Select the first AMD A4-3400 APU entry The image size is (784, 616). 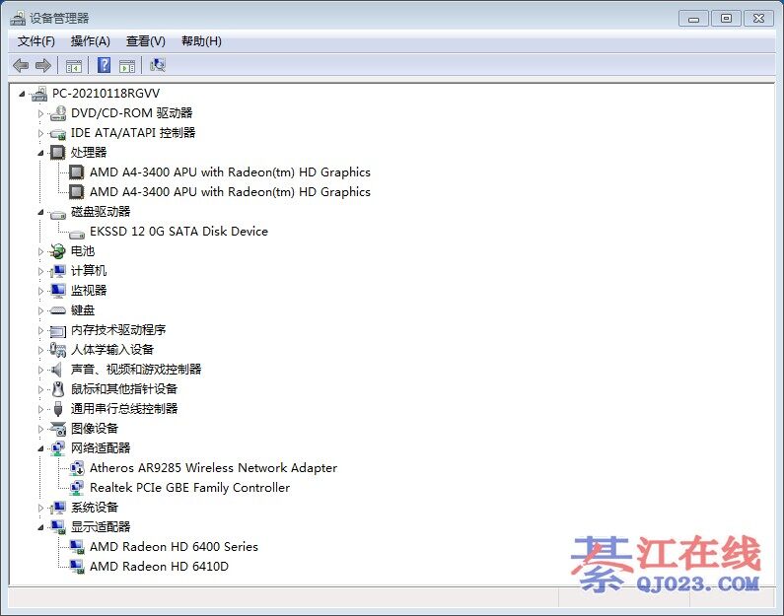230,172
